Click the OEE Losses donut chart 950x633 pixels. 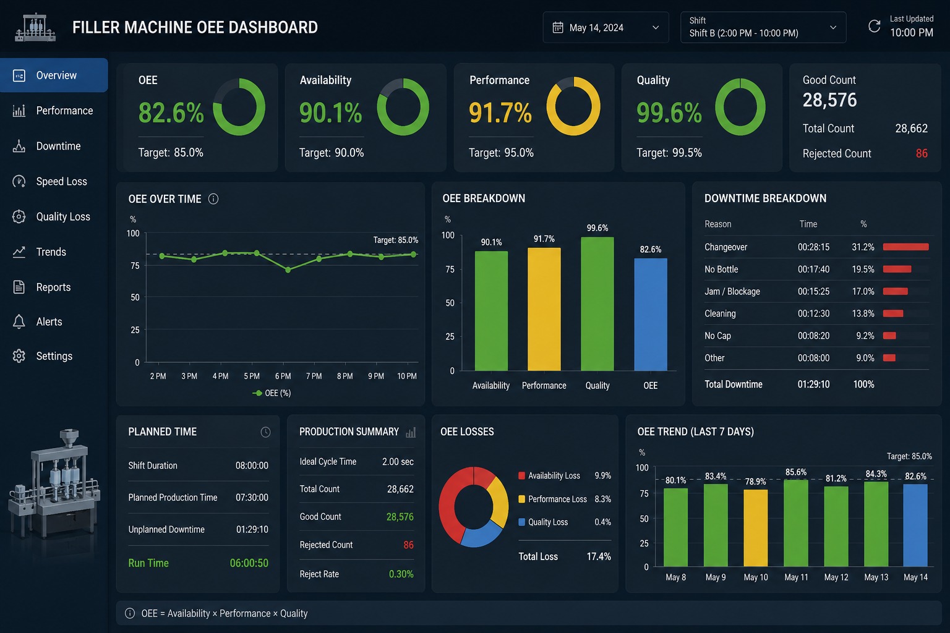click(474, 507)
